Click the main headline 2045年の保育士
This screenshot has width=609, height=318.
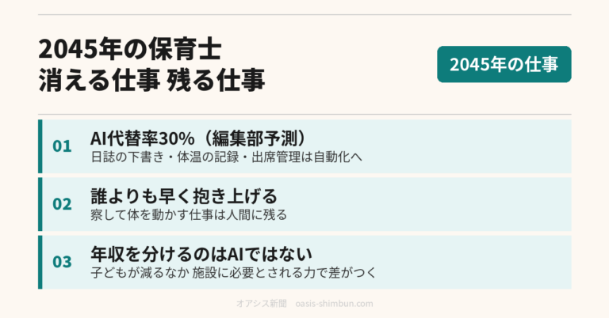click(x=130, y=49)
